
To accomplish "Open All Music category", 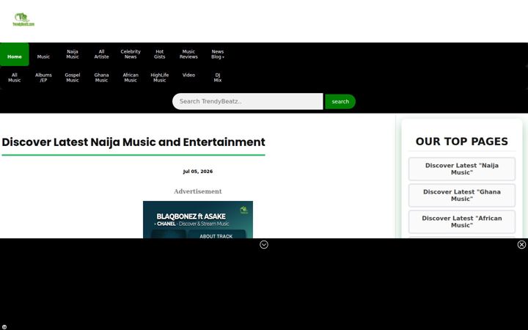I will (15, 78).
